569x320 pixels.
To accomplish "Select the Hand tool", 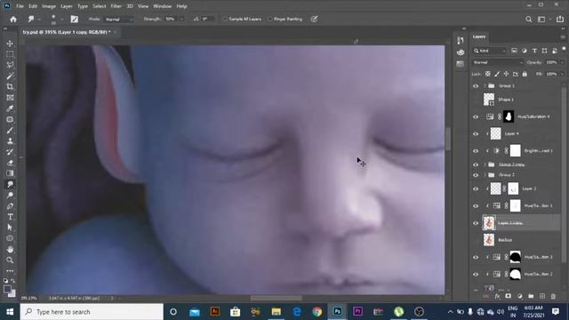I will (x=10, y=249).
